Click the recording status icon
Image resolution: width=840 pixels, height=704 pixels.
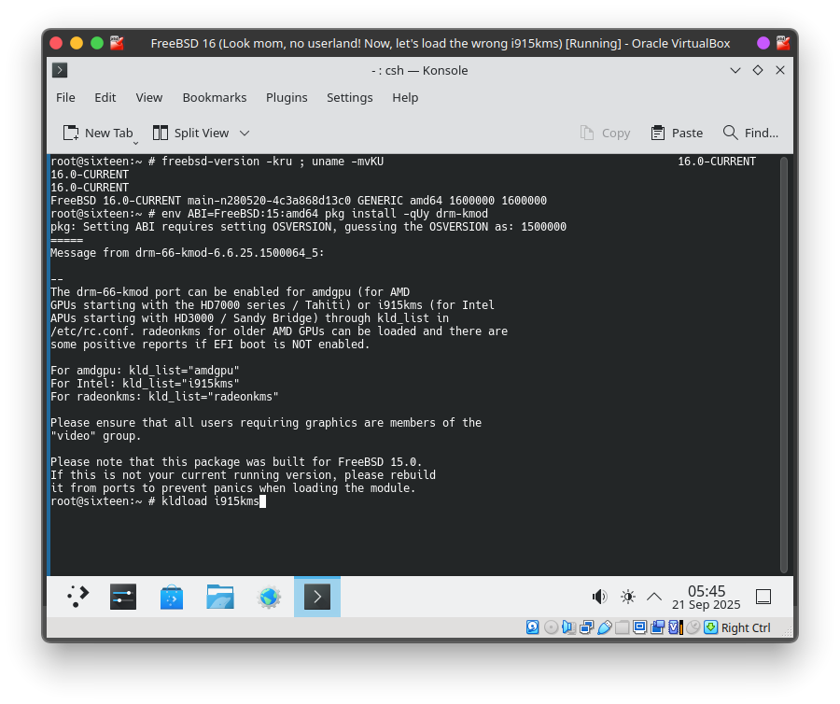(658, 627)
